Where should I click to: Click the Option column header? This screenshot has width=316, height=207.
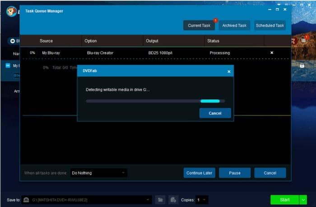coord(90,41)
